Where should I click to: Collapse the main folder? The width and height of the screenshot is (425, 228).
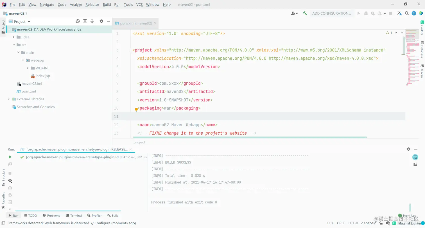pyautogui.click(x=18, y=53)
